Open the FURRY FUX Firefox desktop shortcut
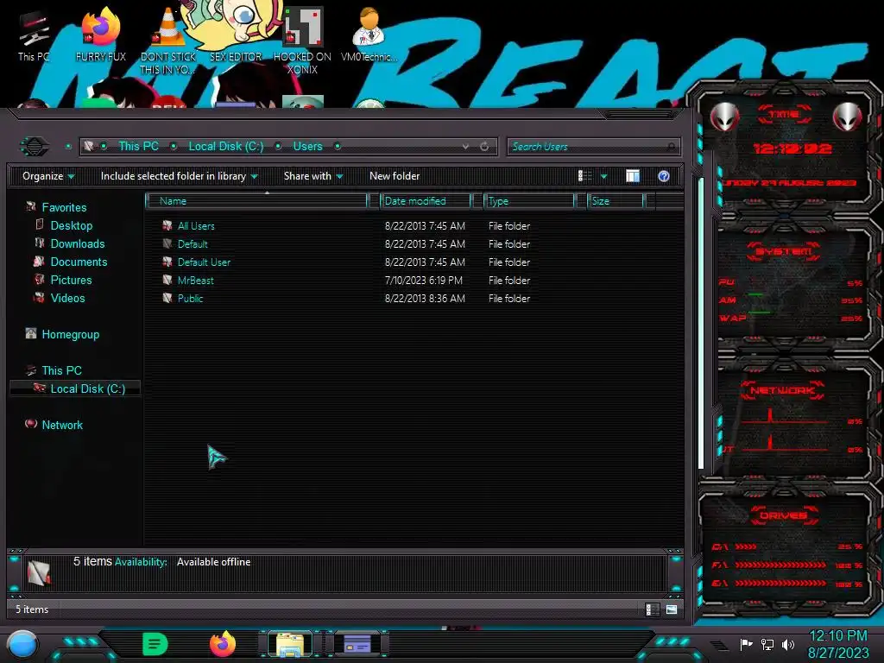Screen dimensions: 884x663 click(x=101, y=35)
